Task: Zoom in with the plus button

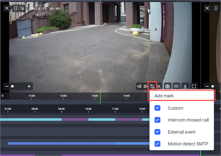Action: point(29,86)
